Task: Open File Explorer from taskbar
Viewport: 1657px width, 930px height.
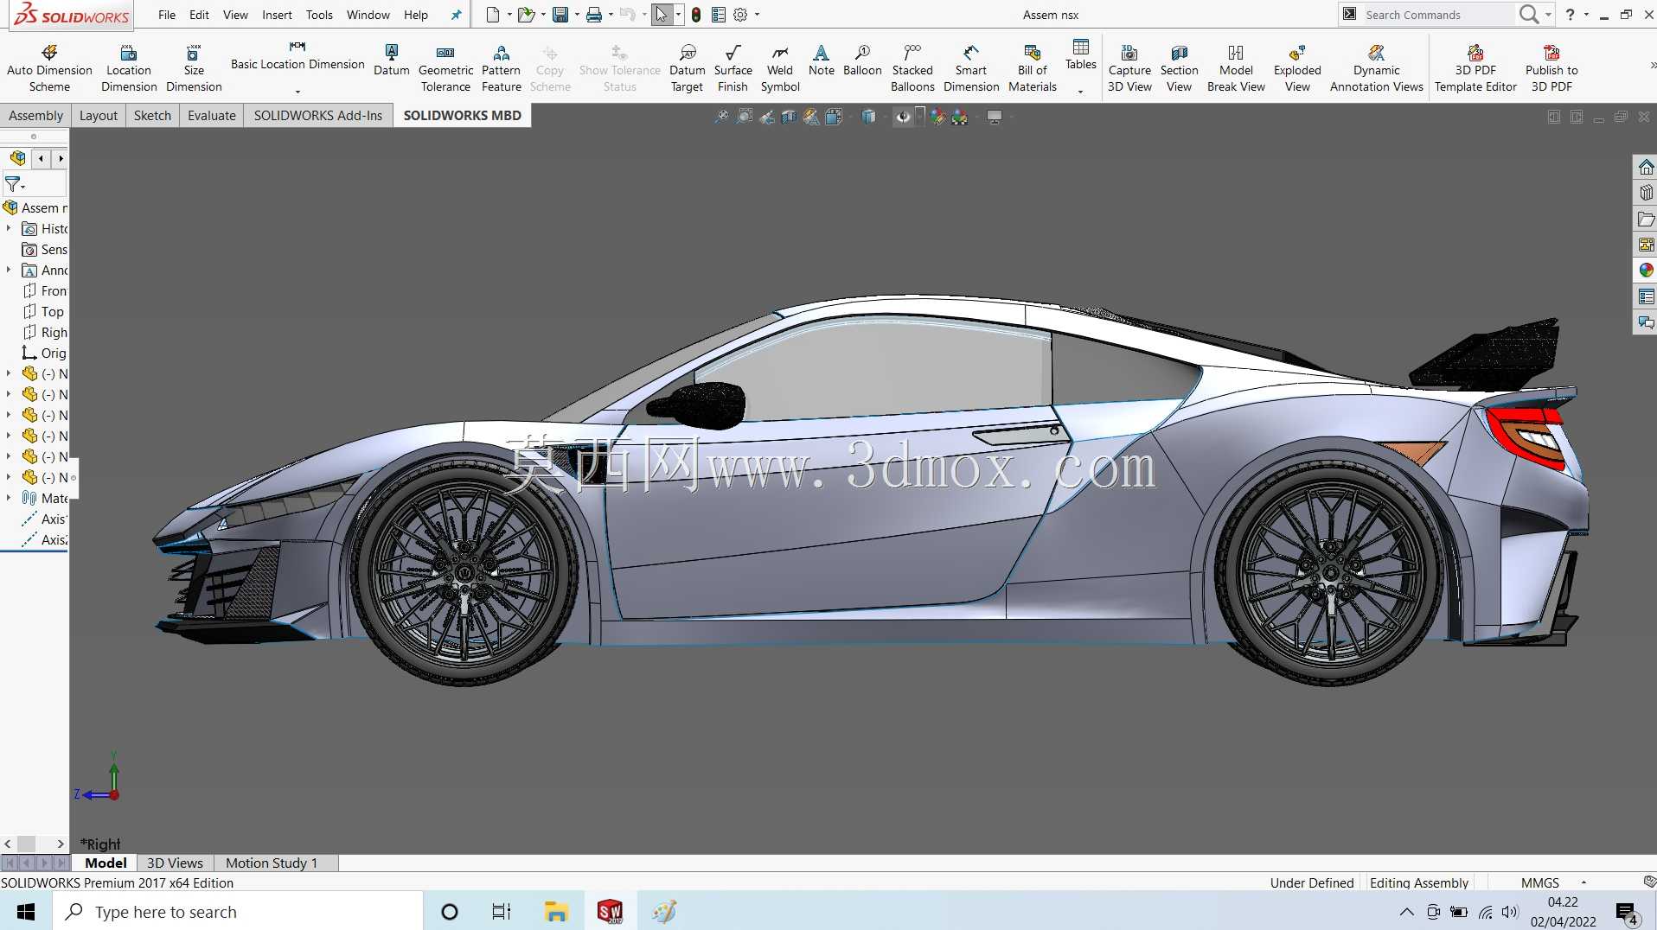Action: click(556, 911)
